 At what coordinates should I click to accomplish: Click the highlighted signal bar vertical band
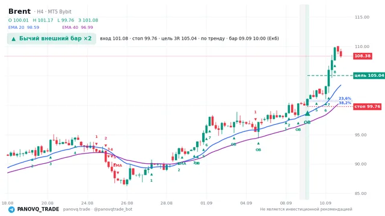304,102
